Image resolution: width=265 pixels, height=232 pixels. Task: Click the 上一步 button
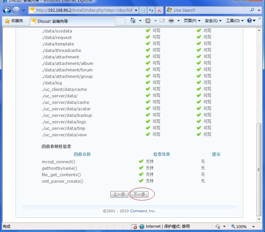(x=119, y=194)
